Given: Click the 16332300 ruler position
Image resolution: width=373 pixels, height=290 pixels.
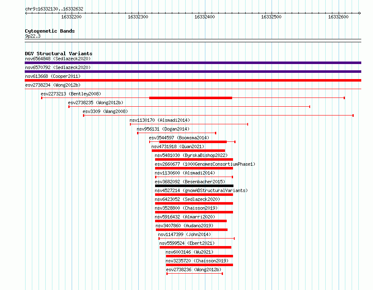Looking at the screenshot, I should click(x=138, y=17).
